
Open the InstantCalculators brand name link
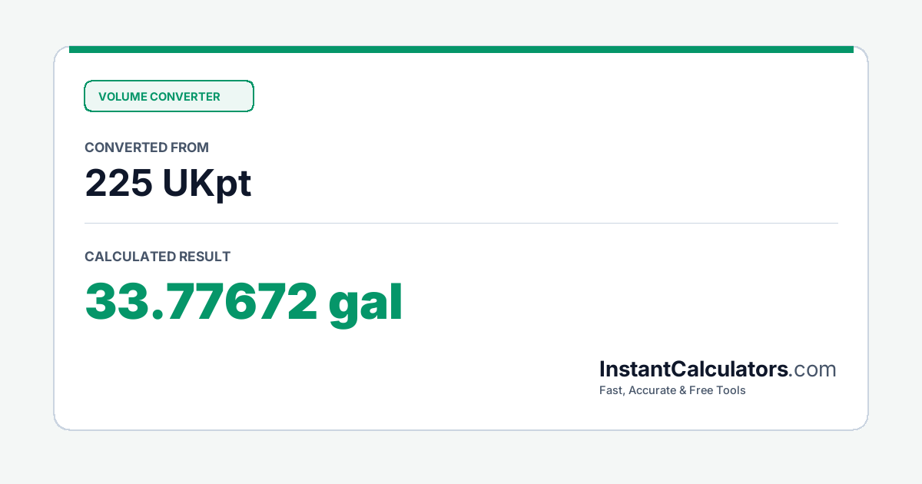(x=694, y=370)
